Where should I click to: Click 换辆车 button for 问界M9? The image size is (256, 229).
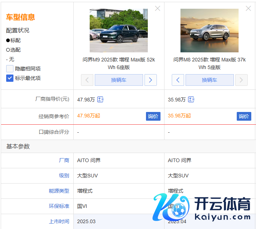click(x=119, y=80)
